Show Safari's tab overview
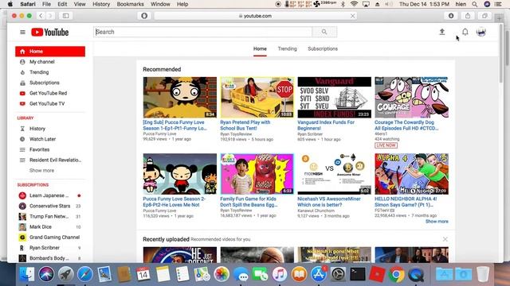The image size is (510, 286). (x=485, y=16)
